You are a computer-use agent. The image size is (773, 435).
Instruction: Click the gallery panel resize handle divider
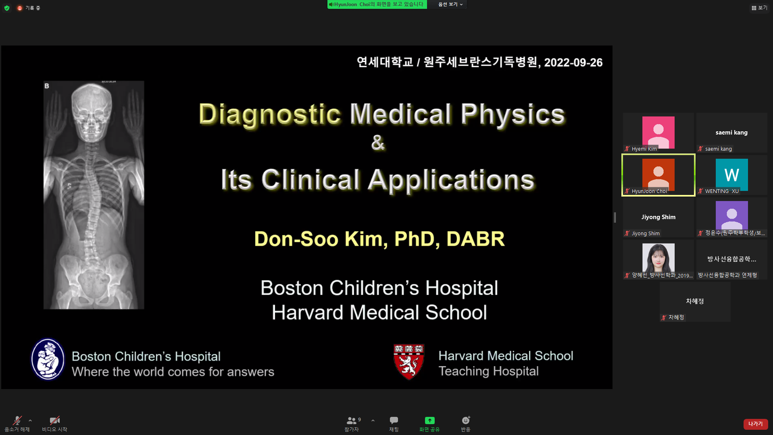pos(615,217)
